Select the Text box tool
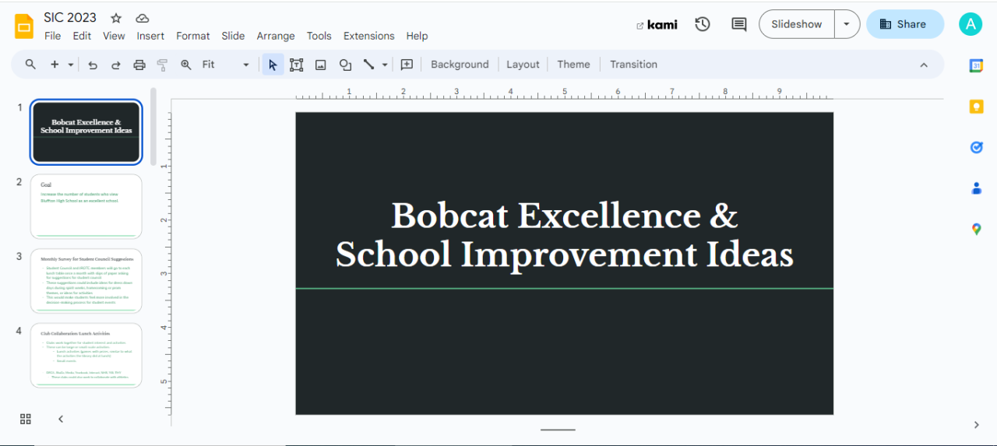 (296, 65)
